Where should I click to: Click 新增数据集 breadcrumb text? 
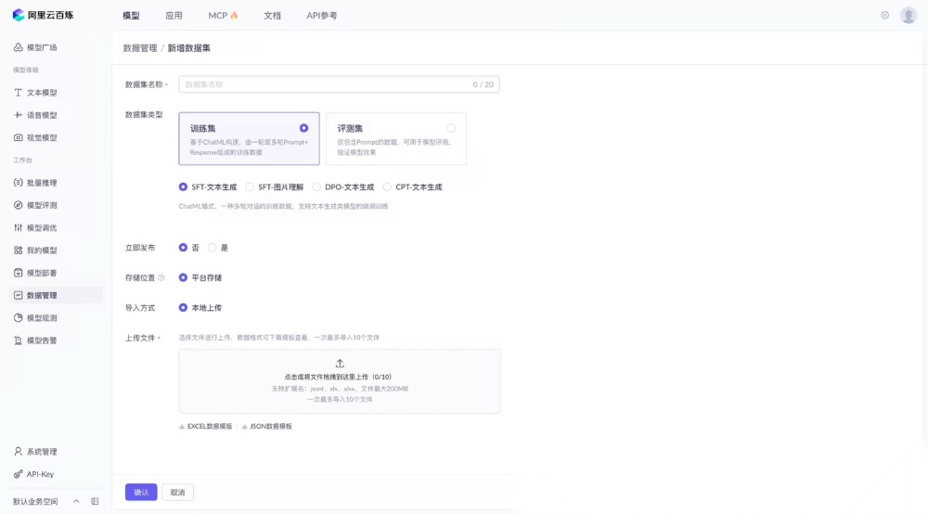(x=188, y=48)
